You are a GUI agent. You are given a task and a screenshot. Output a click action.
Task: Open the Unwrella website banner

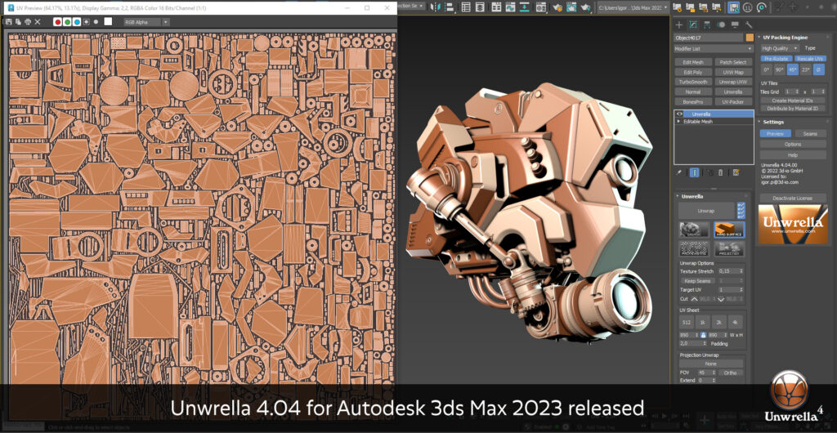[793, 224]
